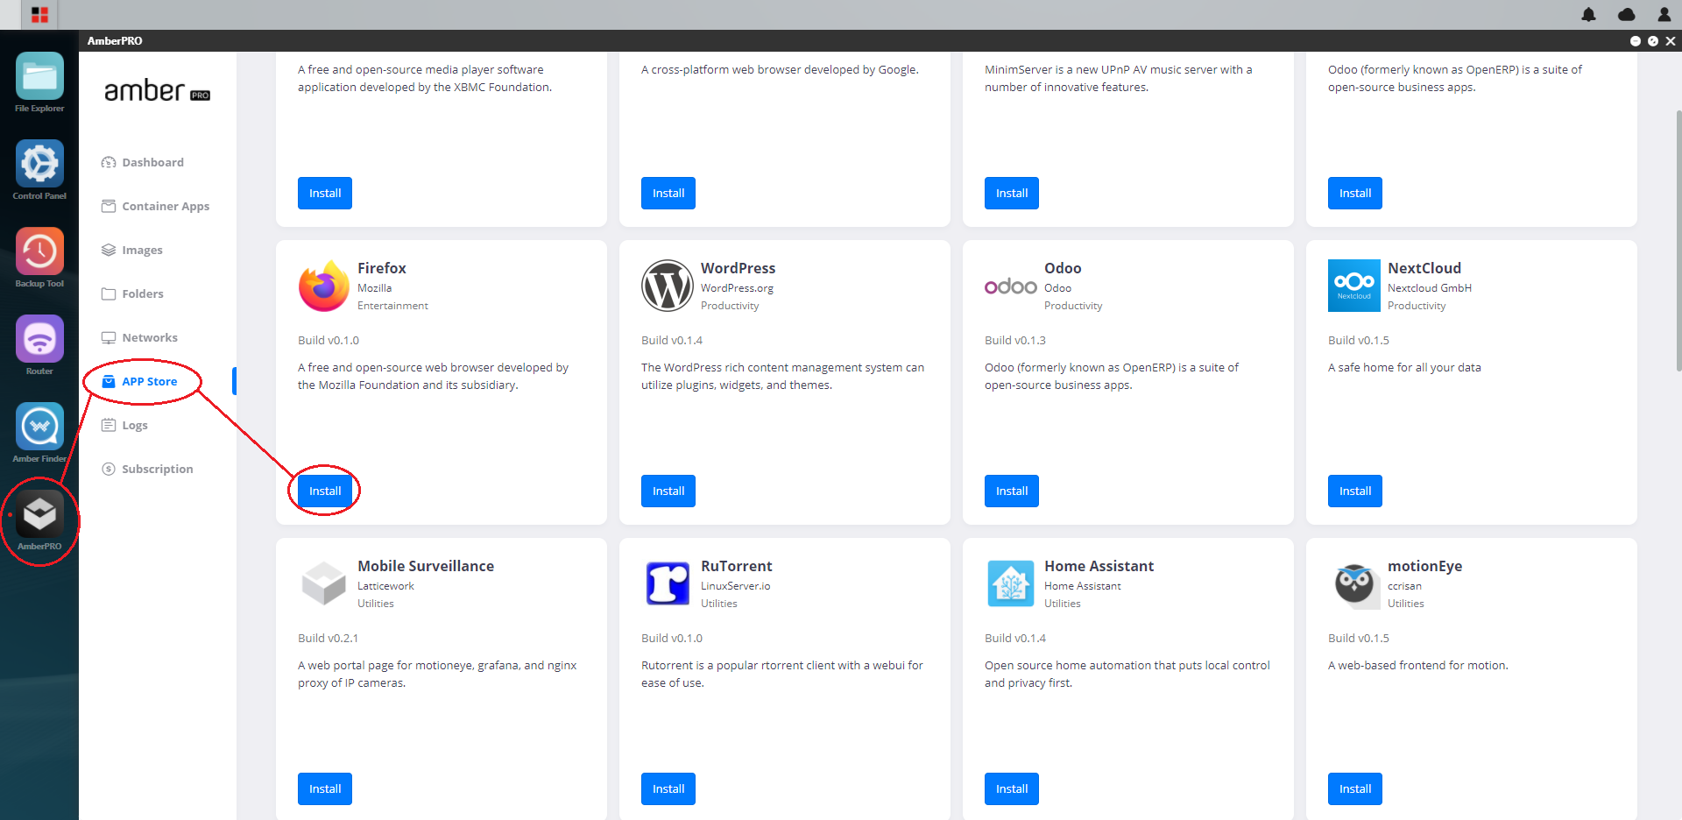Minimize the AmberPRO window
Image resolution: width=1682 pixels, height=820 pixels.
click(1635, 41)
